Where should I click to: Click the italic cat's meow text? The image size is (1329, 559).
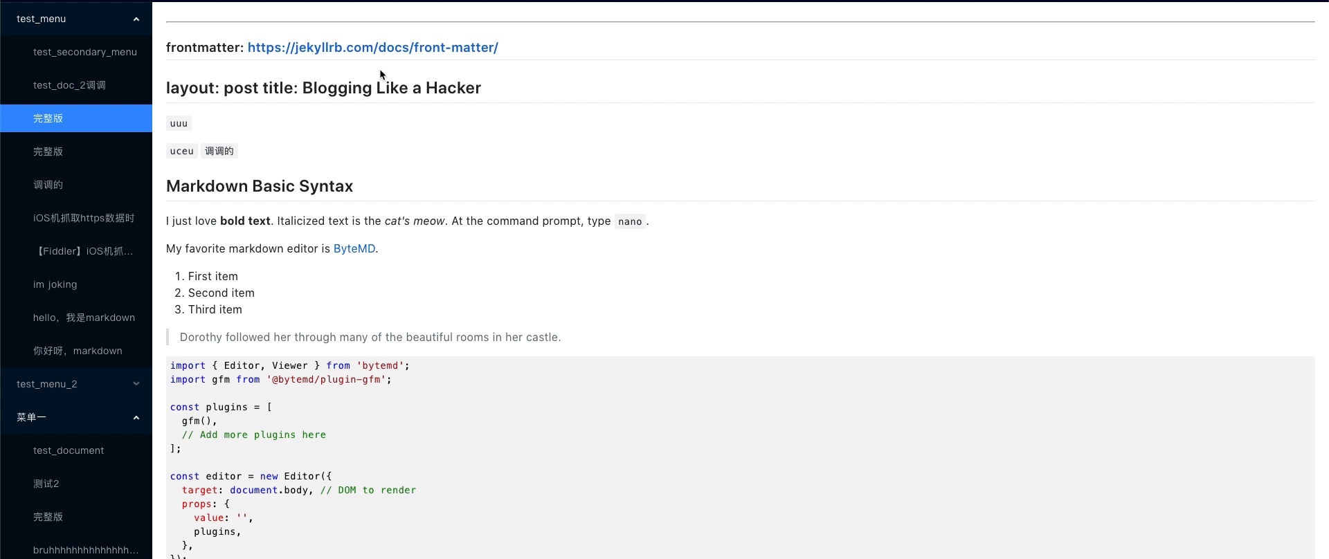pos(415,221)
